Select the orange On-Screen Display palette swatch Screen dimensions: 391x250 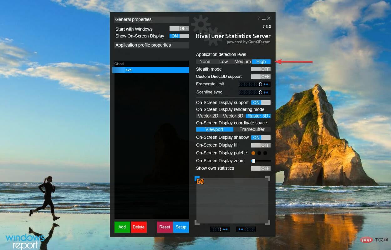[253, 153]
